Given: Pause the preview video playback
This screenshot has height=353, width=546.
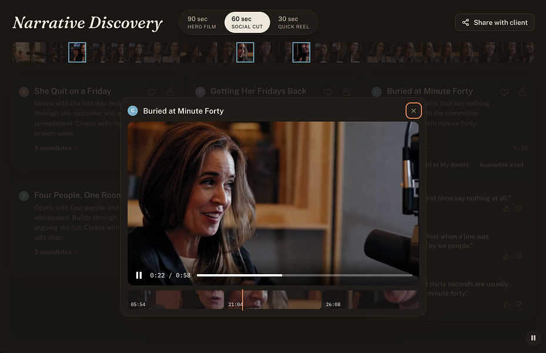Looking at the screenshot, I should pos(139,275).
